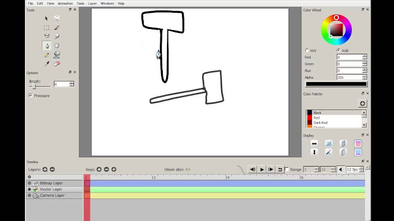Toggle previous onion skin pink button

358,143
